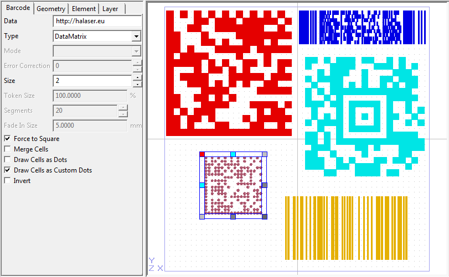
Task: Grab the bottom-right selection handle
Action: click(x=265, y=217)
